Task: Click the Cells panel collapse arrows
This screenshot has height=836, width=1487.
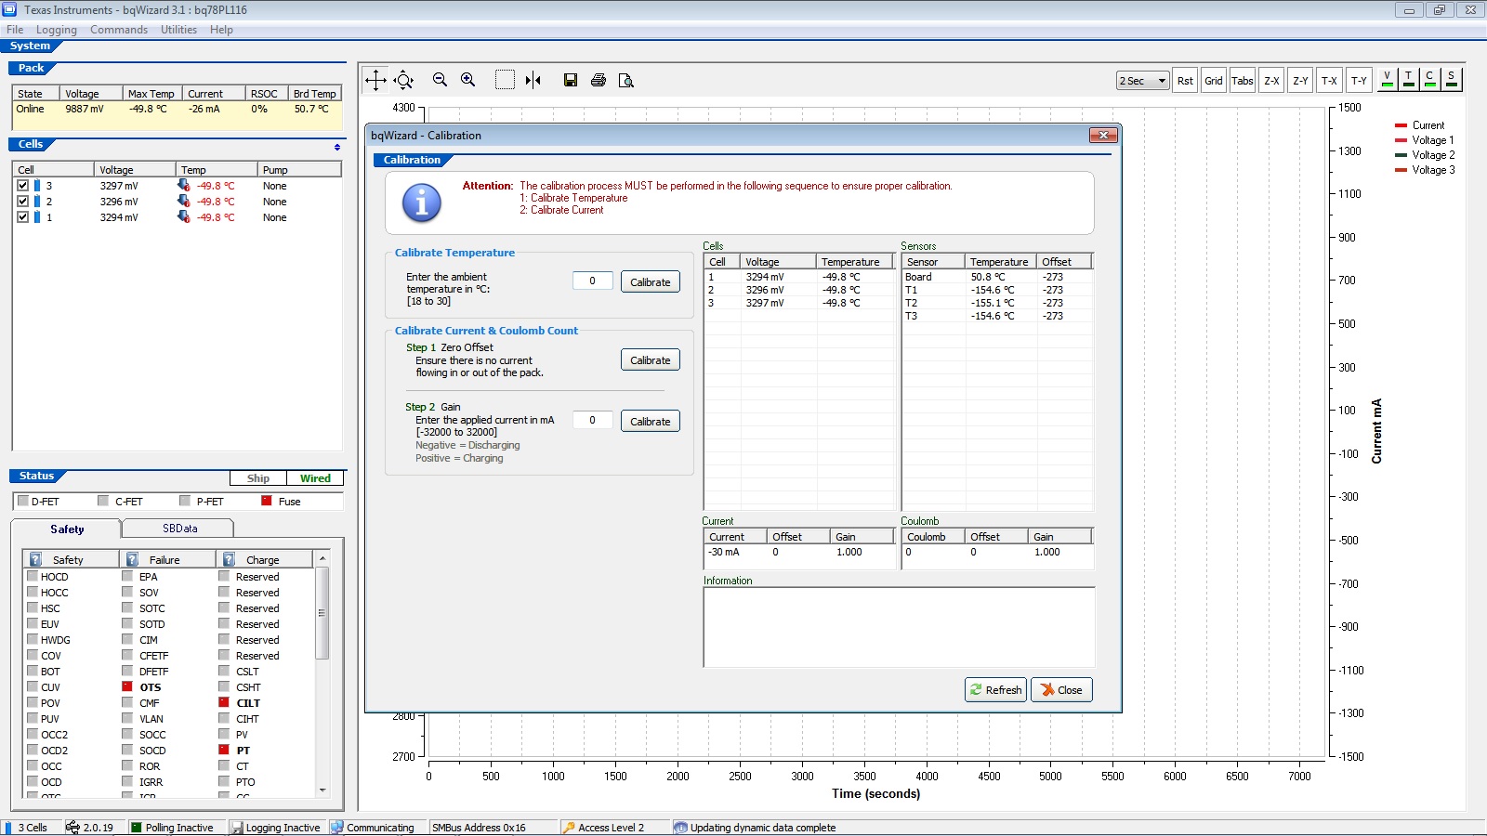Action: (337, 147)
